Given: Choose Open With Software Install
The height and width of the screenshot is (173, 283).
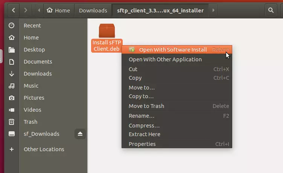Looking at the screenshot, I should pyautogui.click(x=177, y=50).
